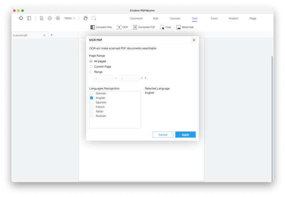Switch to the Convert tab
The image size is (285, 197).
coord(175,19)
